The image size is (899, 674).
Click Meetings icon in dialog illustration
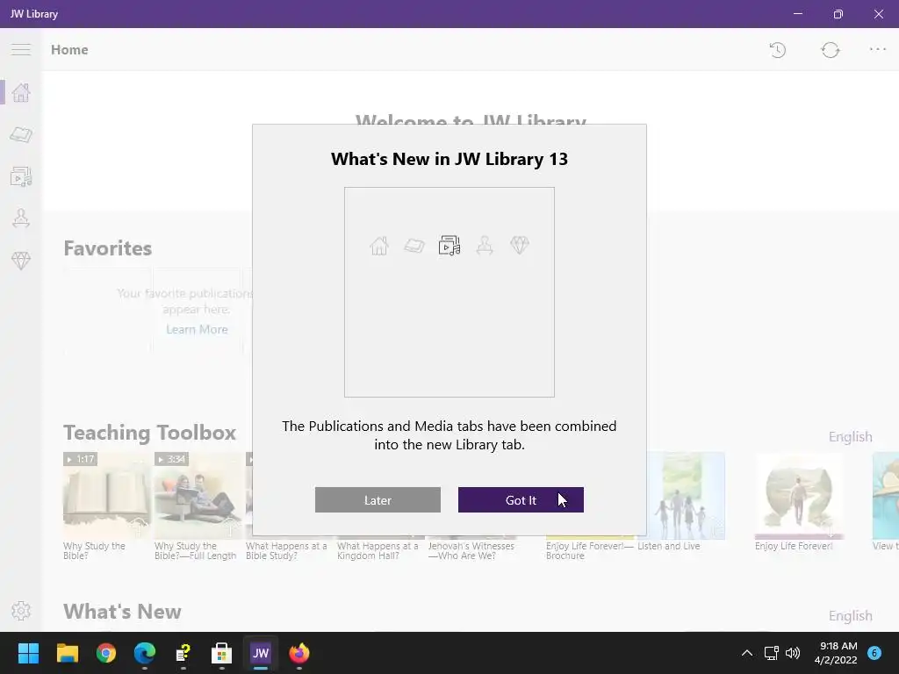(x=485, y=246)
